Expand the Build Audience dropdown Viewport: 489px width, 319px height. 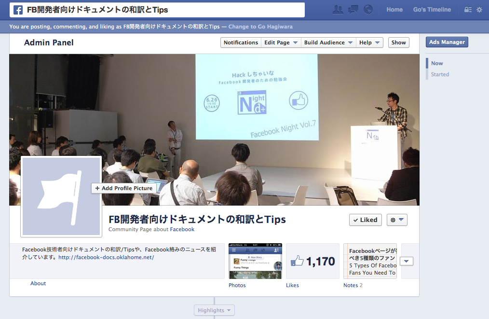[x=328, y=42]
